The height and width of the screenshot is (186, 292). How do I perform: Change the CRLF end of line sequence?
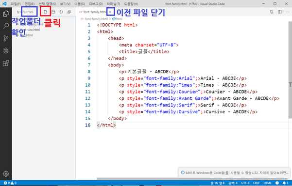(x=256, y=183)
